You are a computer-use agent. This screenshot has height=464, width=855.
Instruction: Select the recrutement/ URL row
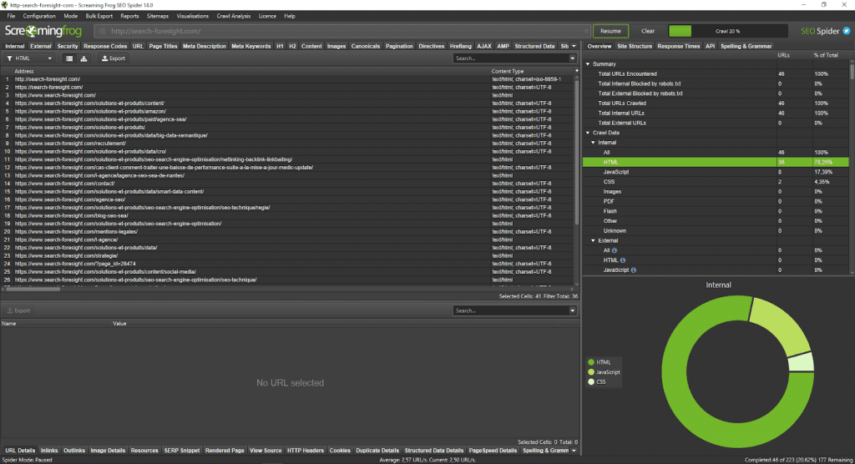[x=288, y=144]
